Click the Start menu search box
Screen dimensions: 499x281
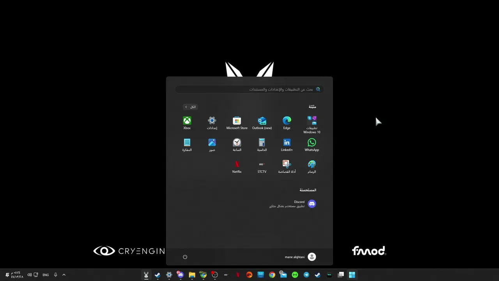coord(249,89)
